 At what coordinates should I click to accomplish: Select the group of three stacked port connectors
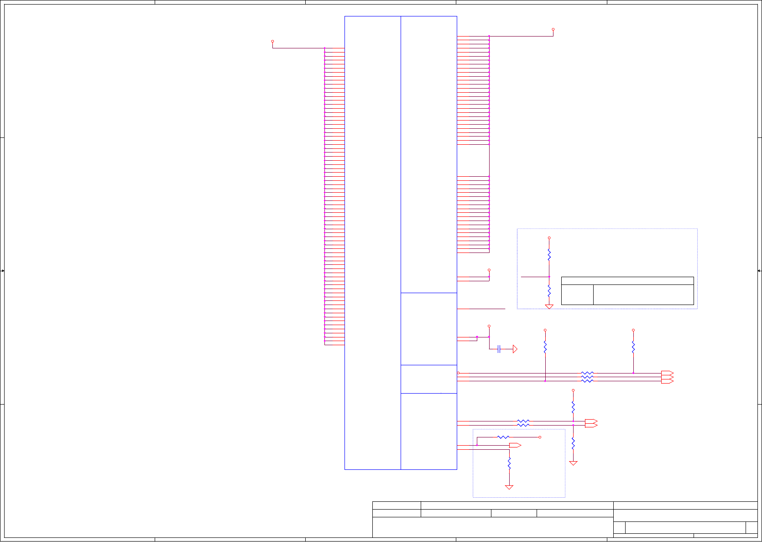coord(667,377)
